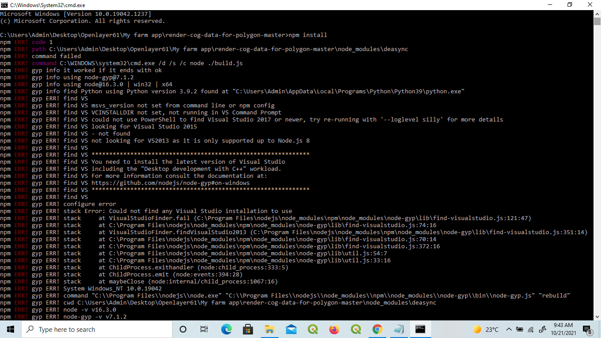Open the calendar by clicking the clock
Viewport: 601px width, 338px height.
564,329
